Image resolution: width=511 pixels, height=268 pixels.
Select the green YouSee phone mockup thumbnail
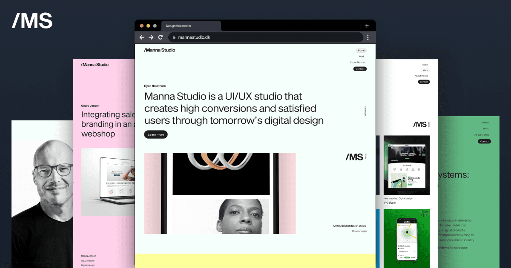(407, 238)
